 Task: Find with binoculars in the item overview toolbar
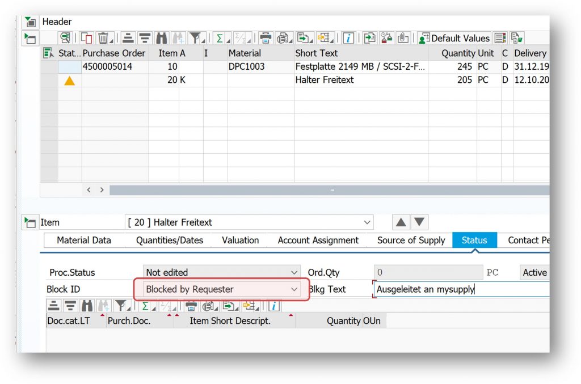tap(162, 38)
